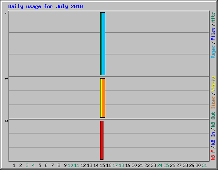Viewport: 218px width, 170px height.
Task: Click day label 21 on the x-axis
Action: click(141, 165)
